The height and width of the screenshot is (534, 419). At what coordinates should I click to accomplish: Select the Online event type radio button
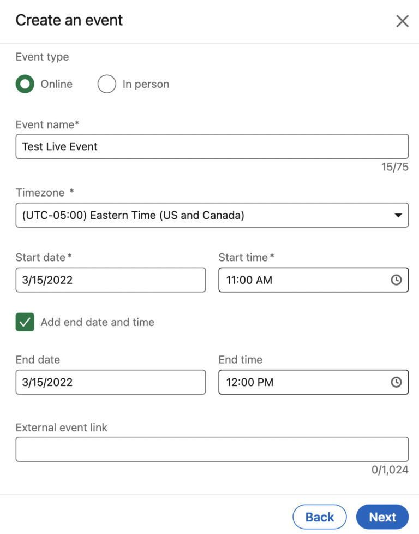pyautogui.click(x=25, y=84)
